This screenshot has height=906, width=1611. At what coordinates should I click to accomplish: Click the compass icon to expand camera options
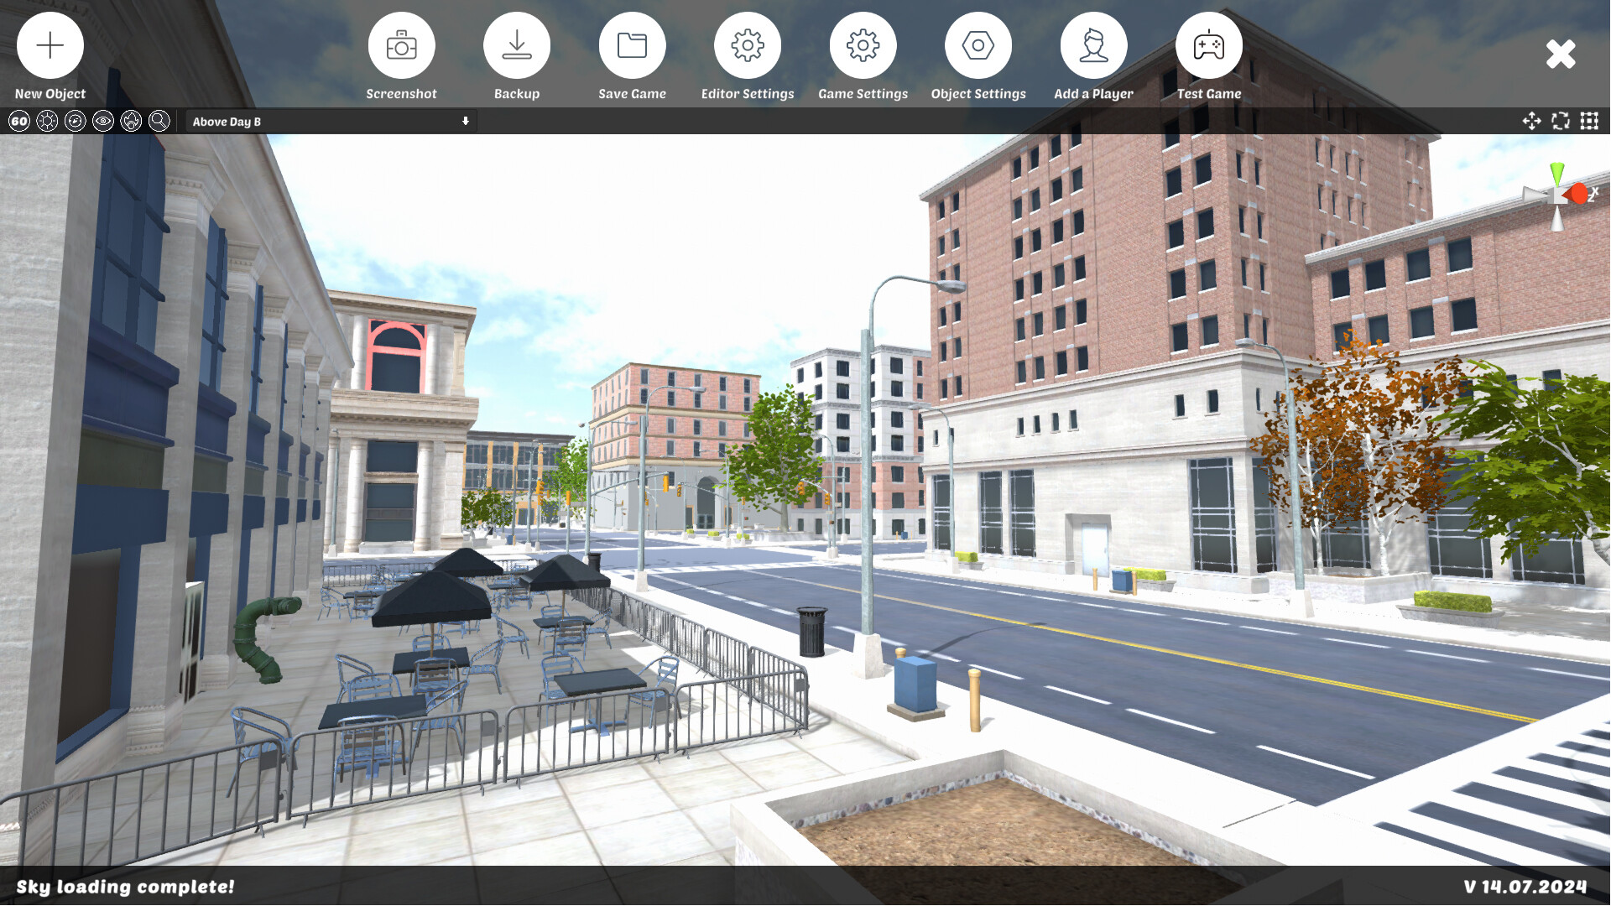pyautogui.click(x=75, y=122)
